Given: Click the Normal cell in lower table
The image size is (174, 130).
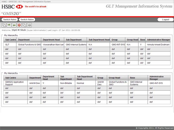Looking at the screenshot, I should [x=81, y=83].
